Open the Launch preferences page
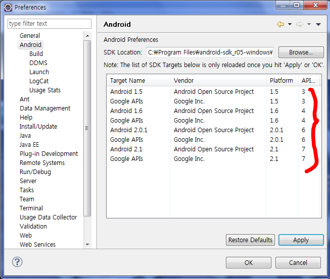Image resolution: width=330 pixels, height=279 pixels. (39, 72)
